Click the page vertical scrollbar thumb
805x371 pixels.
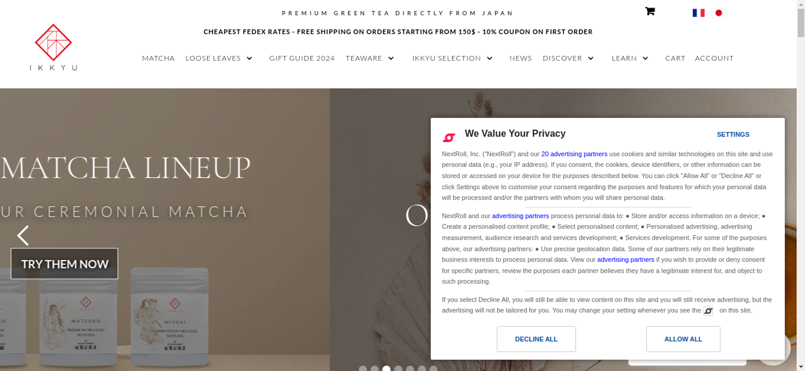coord(801,23)
